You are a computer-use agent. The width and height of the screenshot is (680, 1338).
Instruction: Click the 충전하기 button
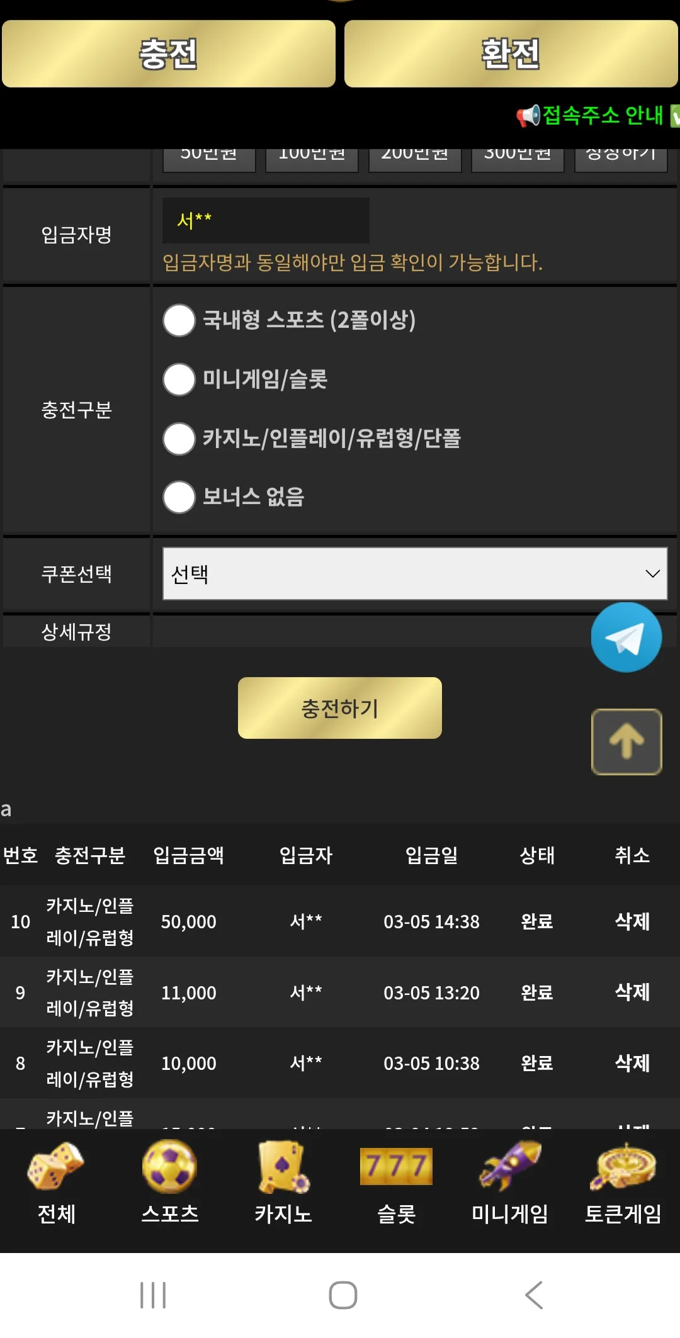click(340, 708)
